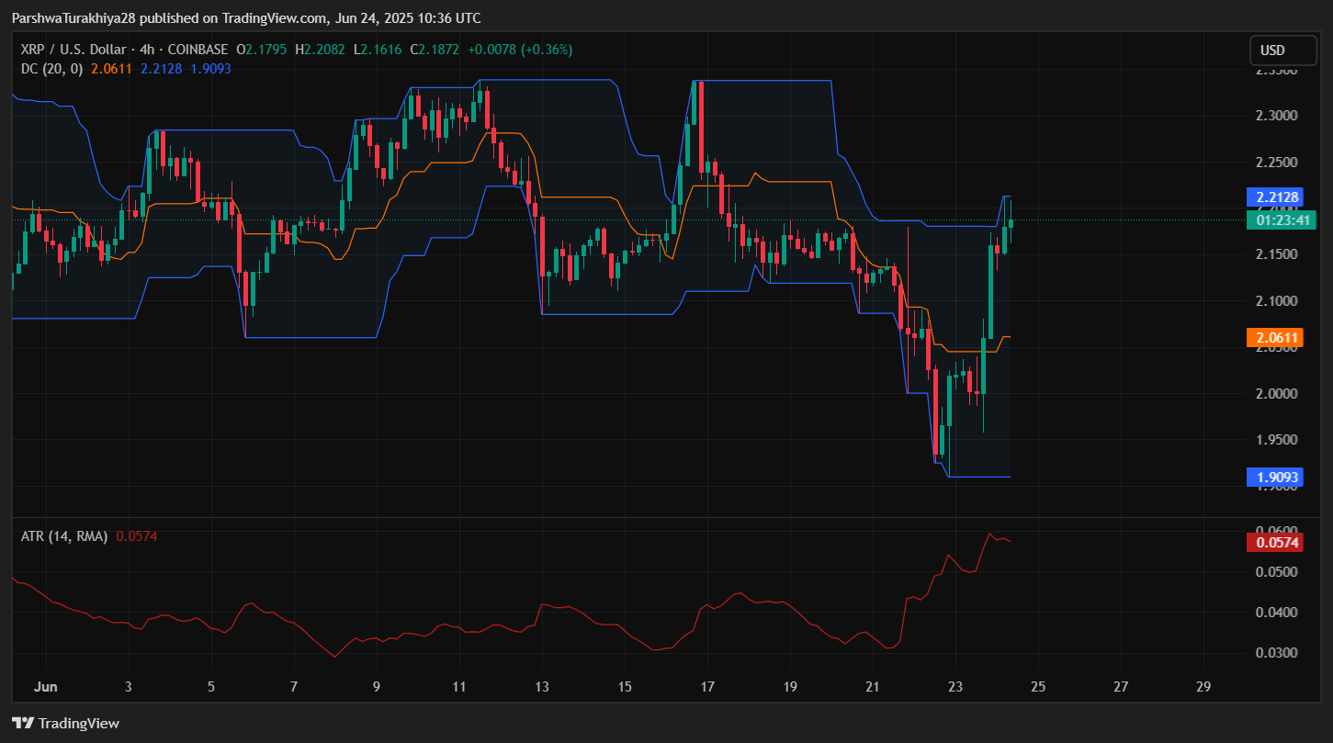Click the red ATR value 0.0574 in legend
This screenshot has height=743, width=1333.
tap(137, 535)
